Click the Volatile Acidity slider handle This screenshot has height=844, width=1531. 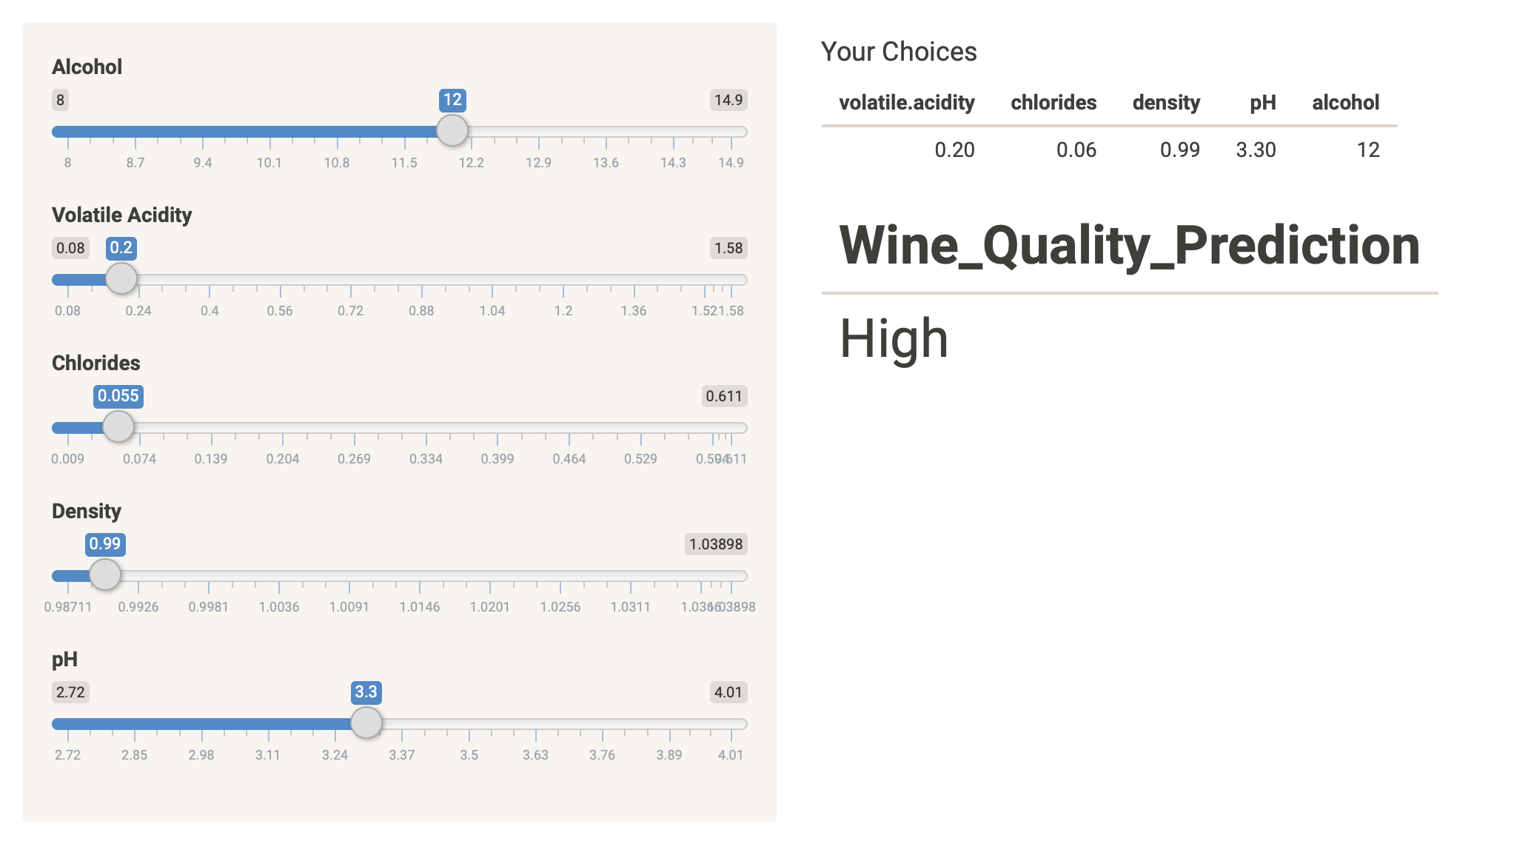[121, 278]
